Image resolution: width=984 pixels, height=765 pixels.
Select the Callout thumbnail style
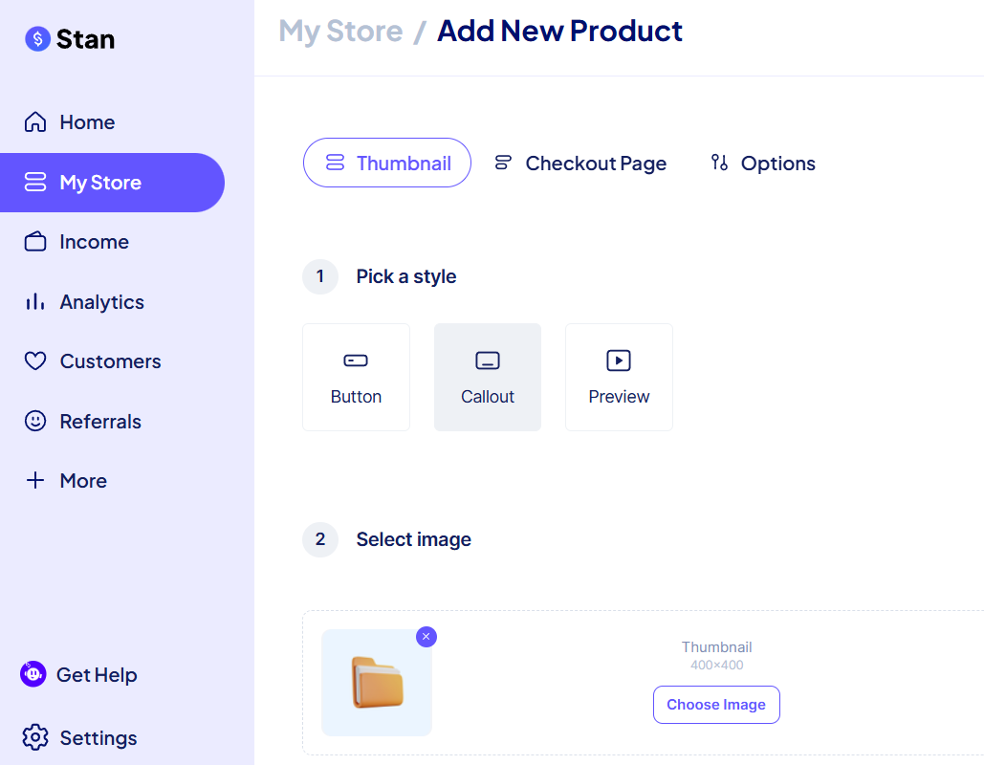coord(488,377)
